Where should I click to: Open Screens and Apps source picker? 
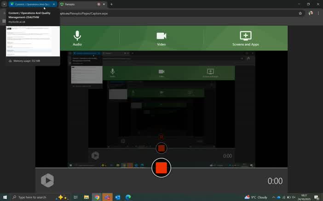pos(246,38)
